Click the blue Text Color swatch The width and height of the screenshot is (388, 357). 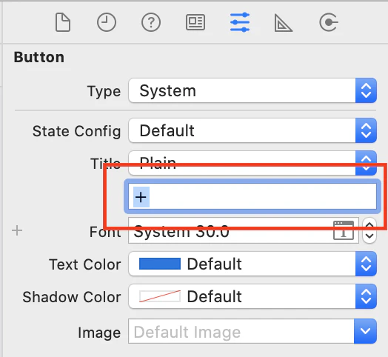click(160, 264)
